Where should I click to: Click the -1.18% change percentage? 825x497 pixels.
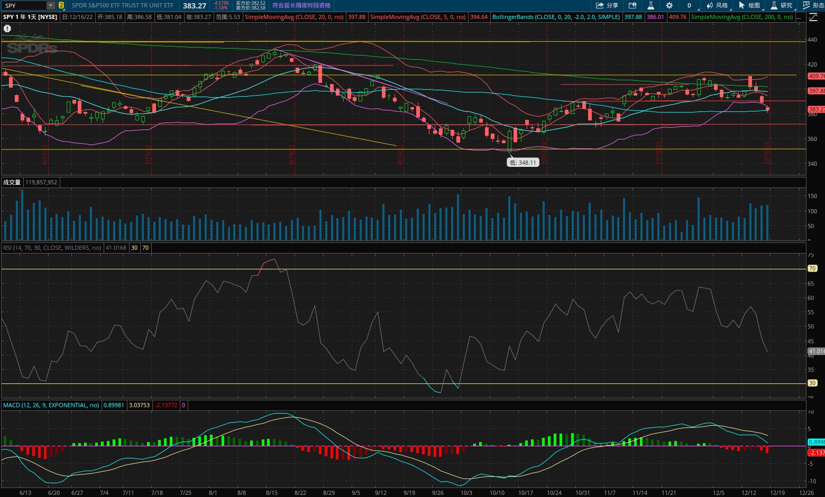click(221, 8)
